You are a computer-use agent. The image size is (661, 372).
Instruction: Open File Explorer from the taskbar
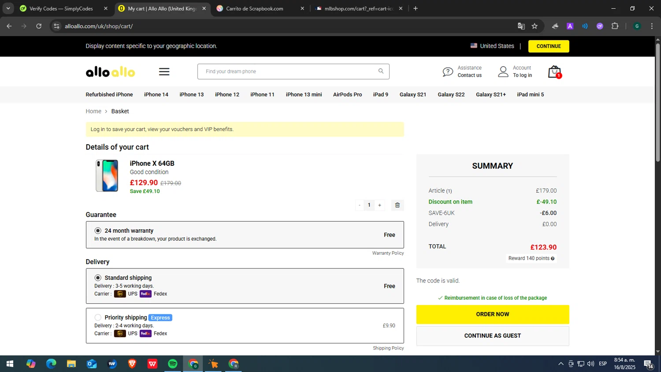[x=71, y=364]
